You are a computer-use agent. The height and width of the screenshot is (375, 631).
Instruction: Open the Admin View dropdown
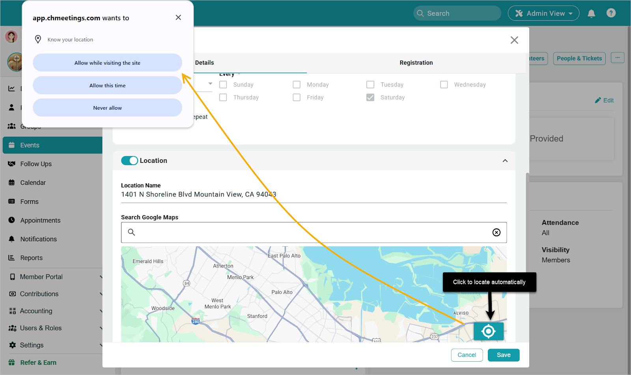click(x=543, y=13)
